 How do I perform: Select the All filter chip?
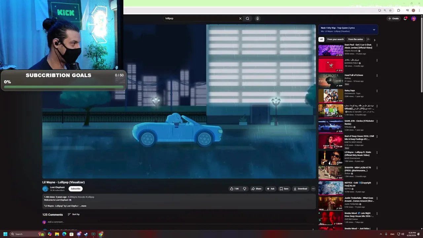coord(321,39)
